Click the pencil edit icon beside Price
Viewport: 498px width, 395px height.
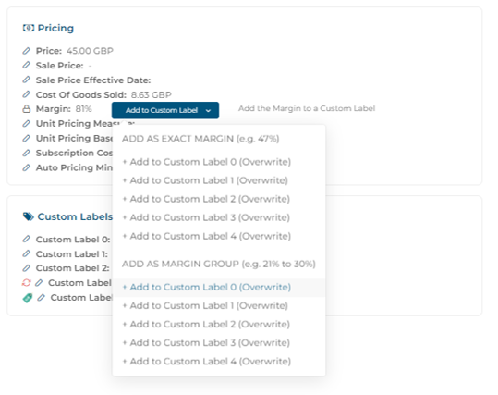27,51
